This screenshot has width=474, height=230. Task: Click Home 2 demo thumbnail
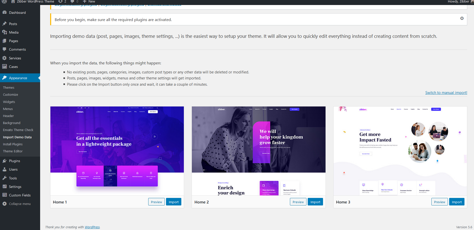(x=259, y=151)
